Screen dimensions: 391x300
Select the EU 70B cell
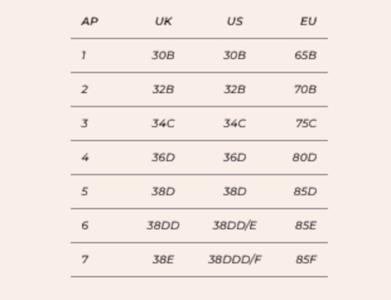point(306,89)
